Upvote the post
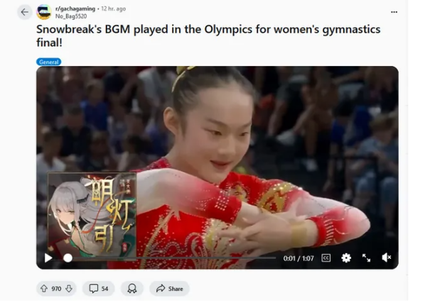Image resolution: width=430 pixels, height=305 pixels. [44, 288]
